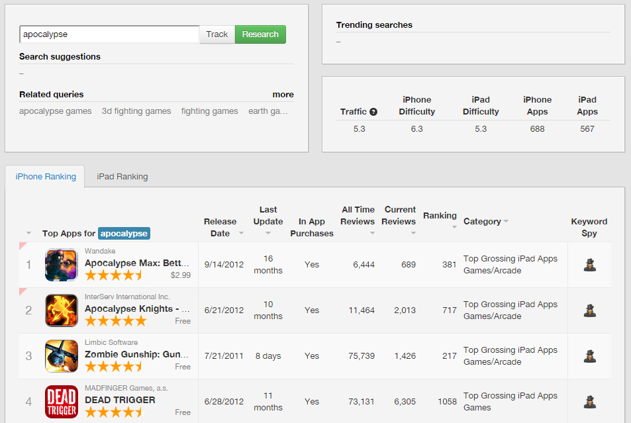Click the 8 days last update cell
The image size is (631, 423).
point(268,356)
